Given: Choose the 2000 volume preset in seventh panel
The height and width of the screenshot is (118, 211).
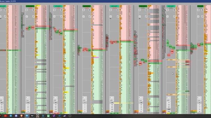Looking at the screenshot, I should 168,111.
